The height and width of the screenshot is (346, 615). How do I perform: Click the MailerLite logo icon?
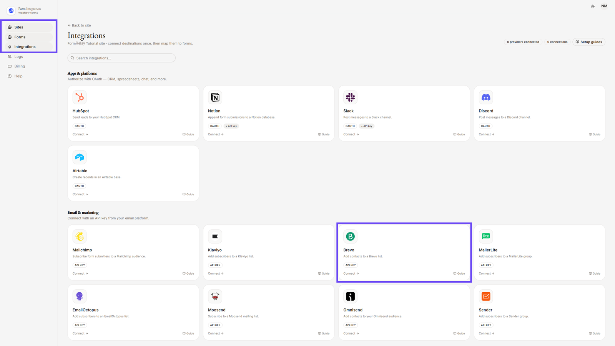click(486, 236)
